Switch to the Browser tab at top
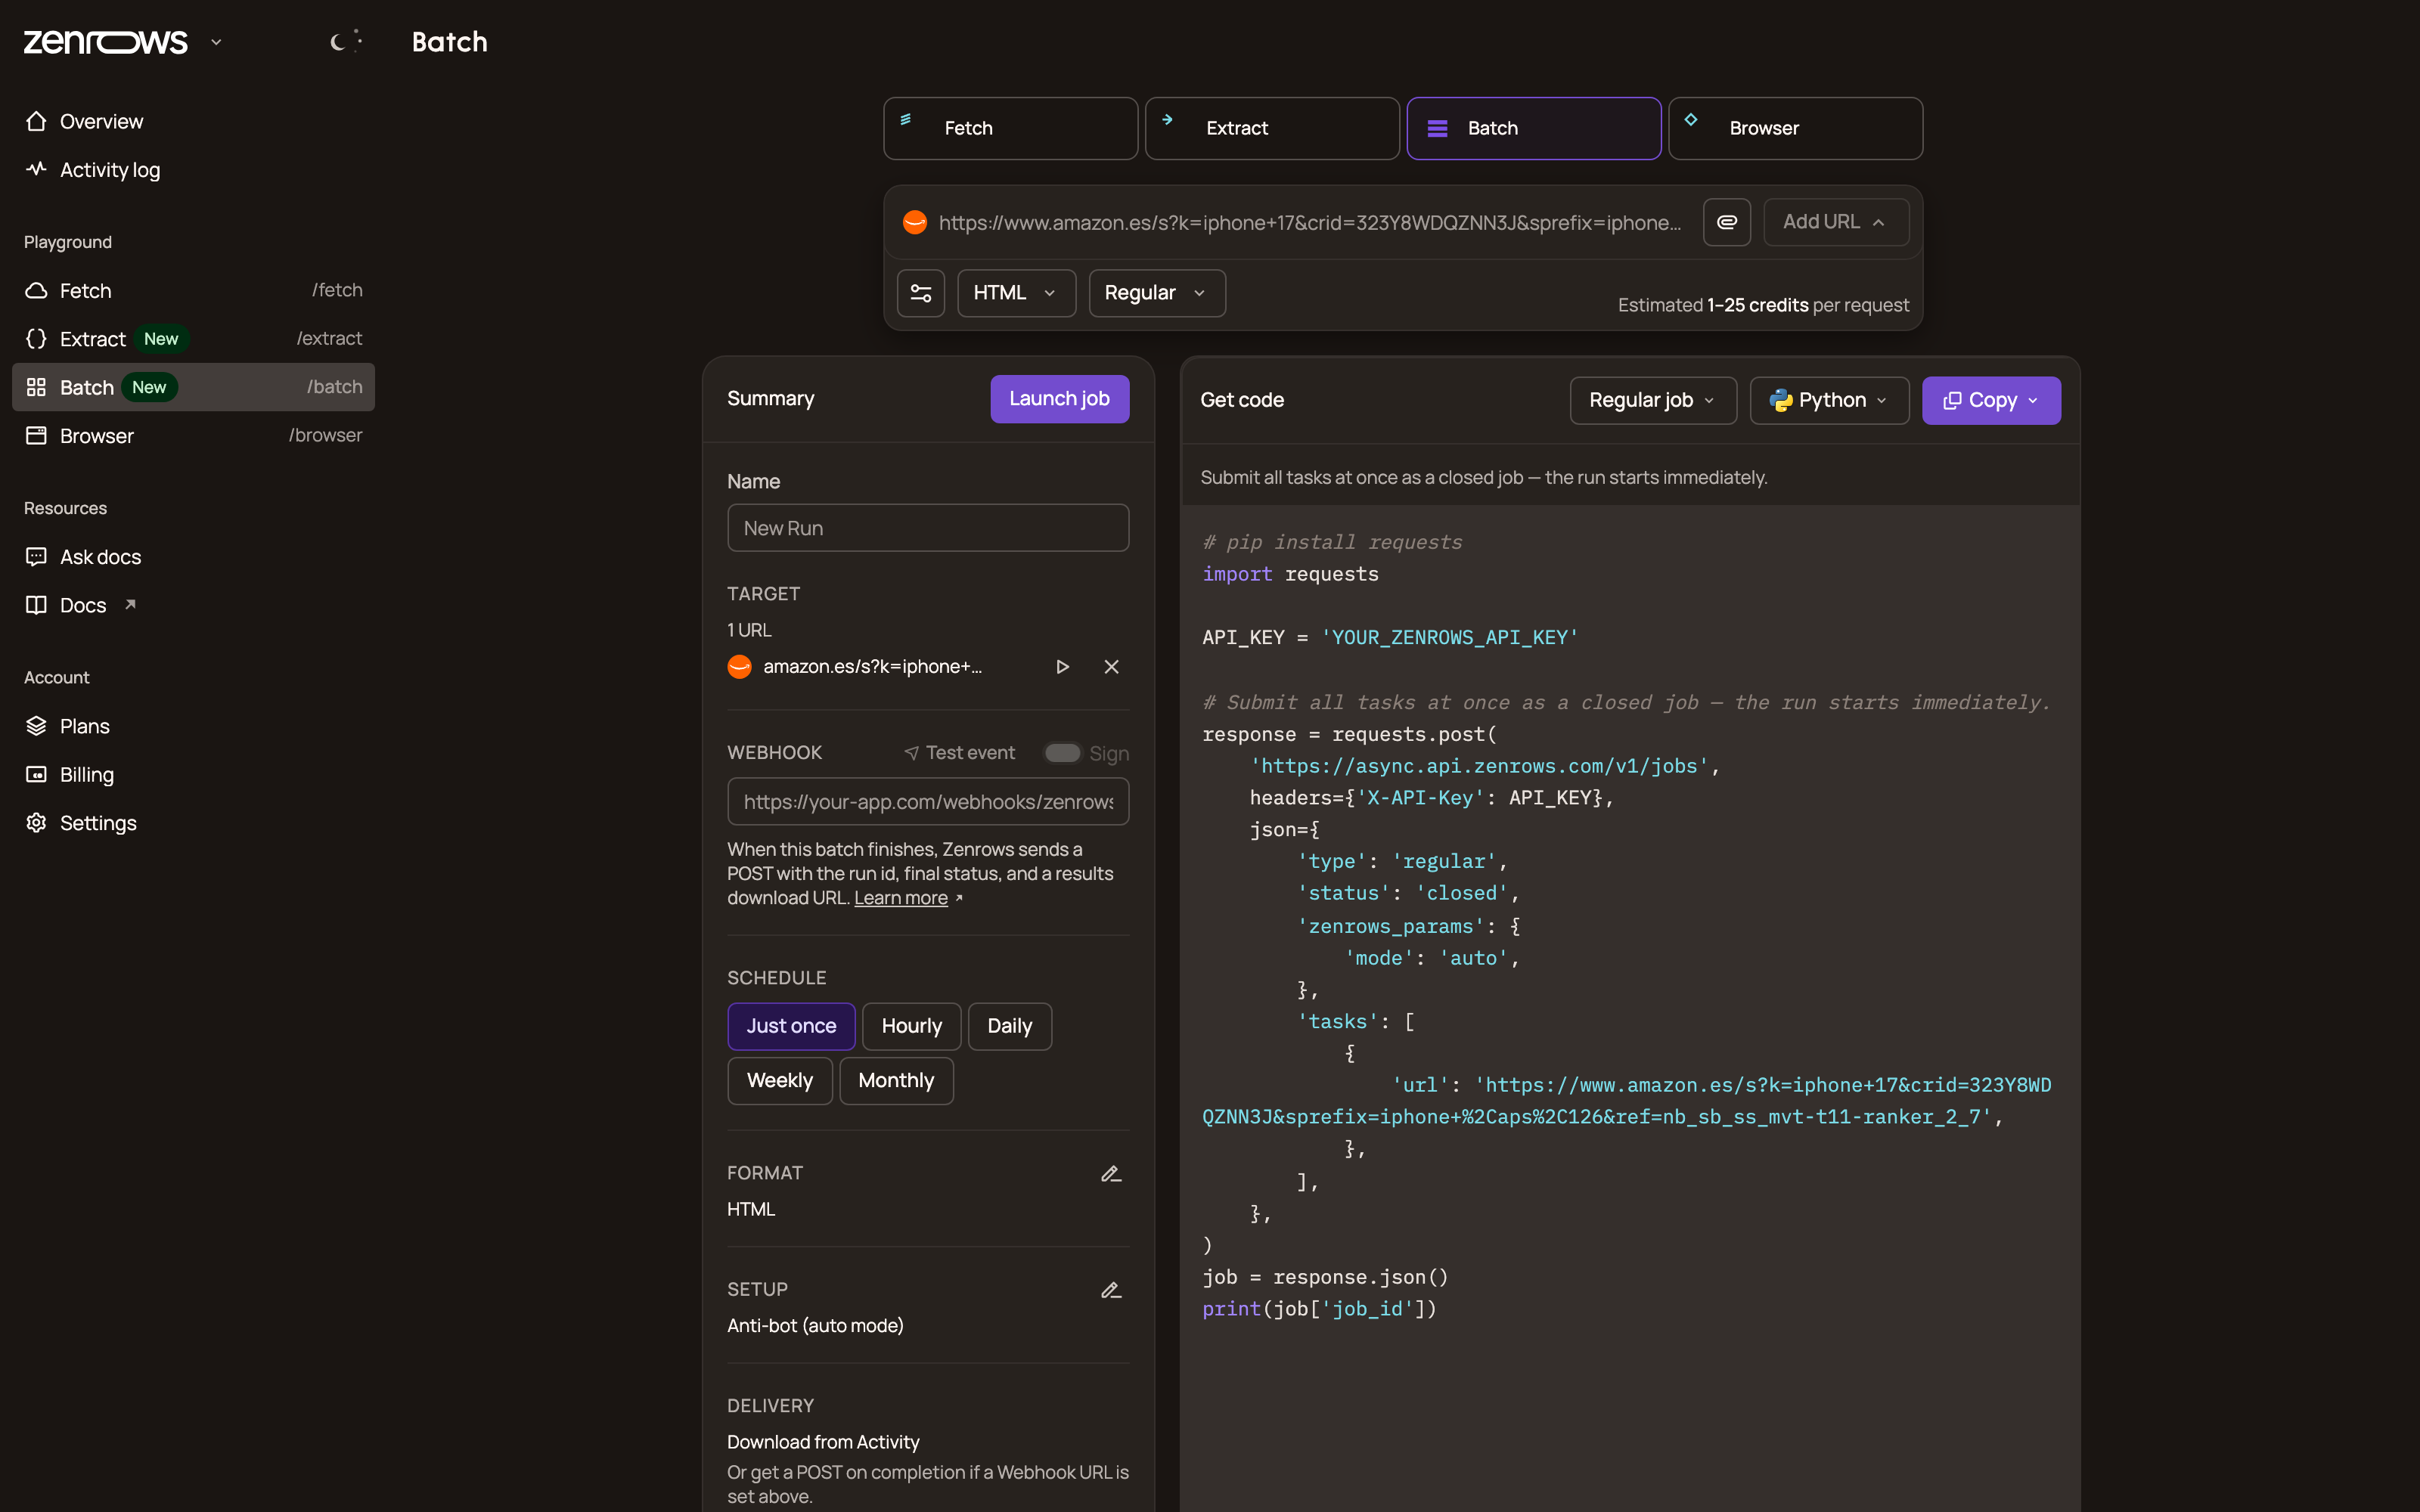Image resolution: width=2420 pixels, height=1512 pixels. click(x=1795, y=128)
